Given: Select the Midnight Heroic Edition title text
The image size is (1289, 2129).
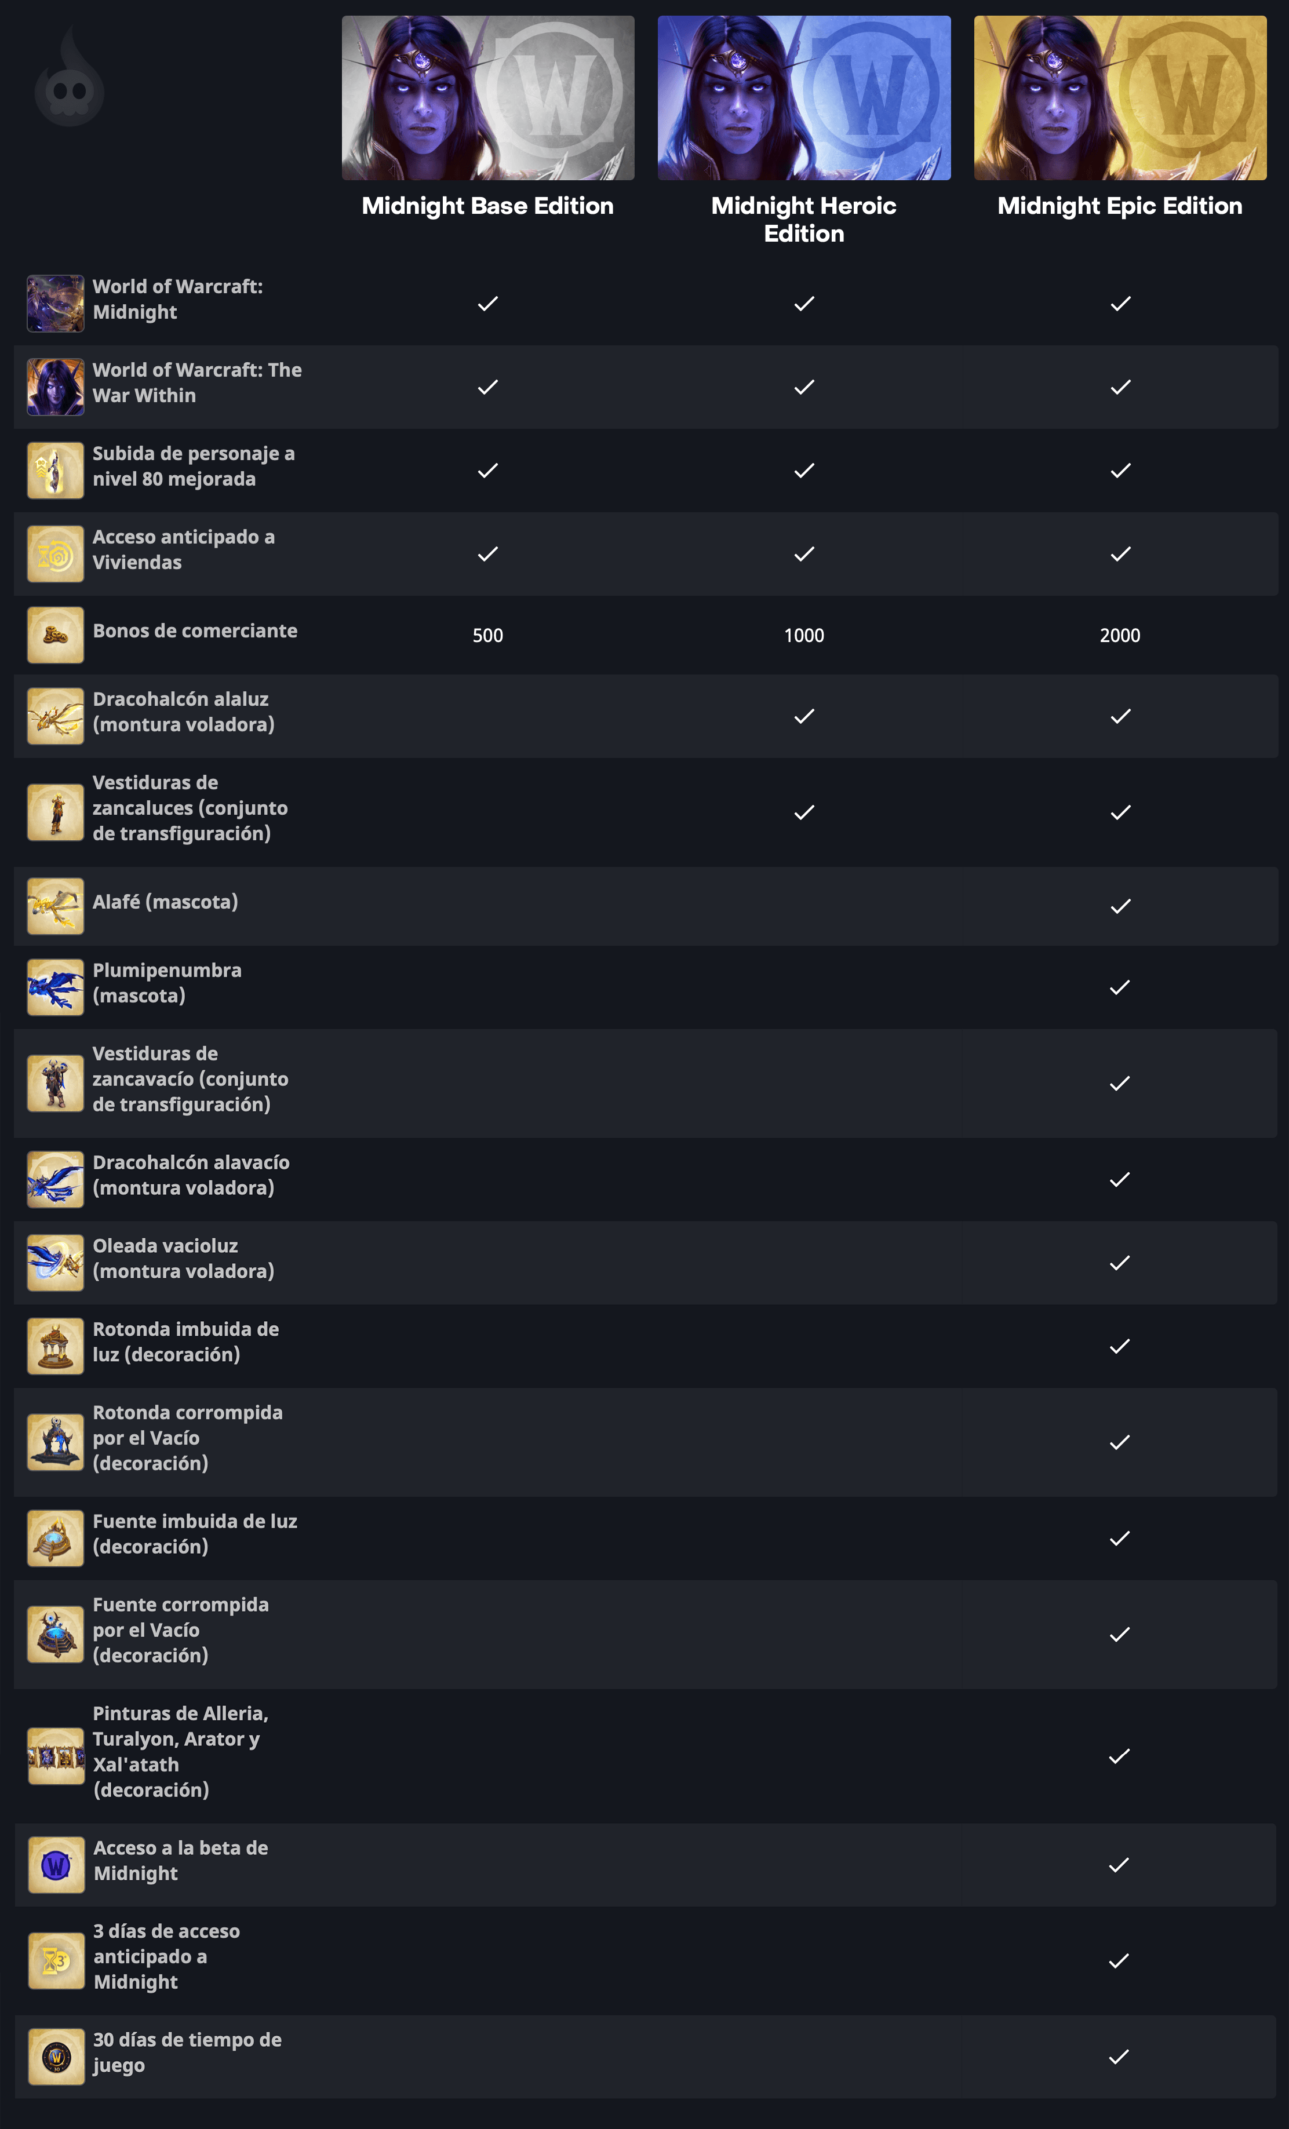Looking at the screenshot, I should tap(804, 220).
